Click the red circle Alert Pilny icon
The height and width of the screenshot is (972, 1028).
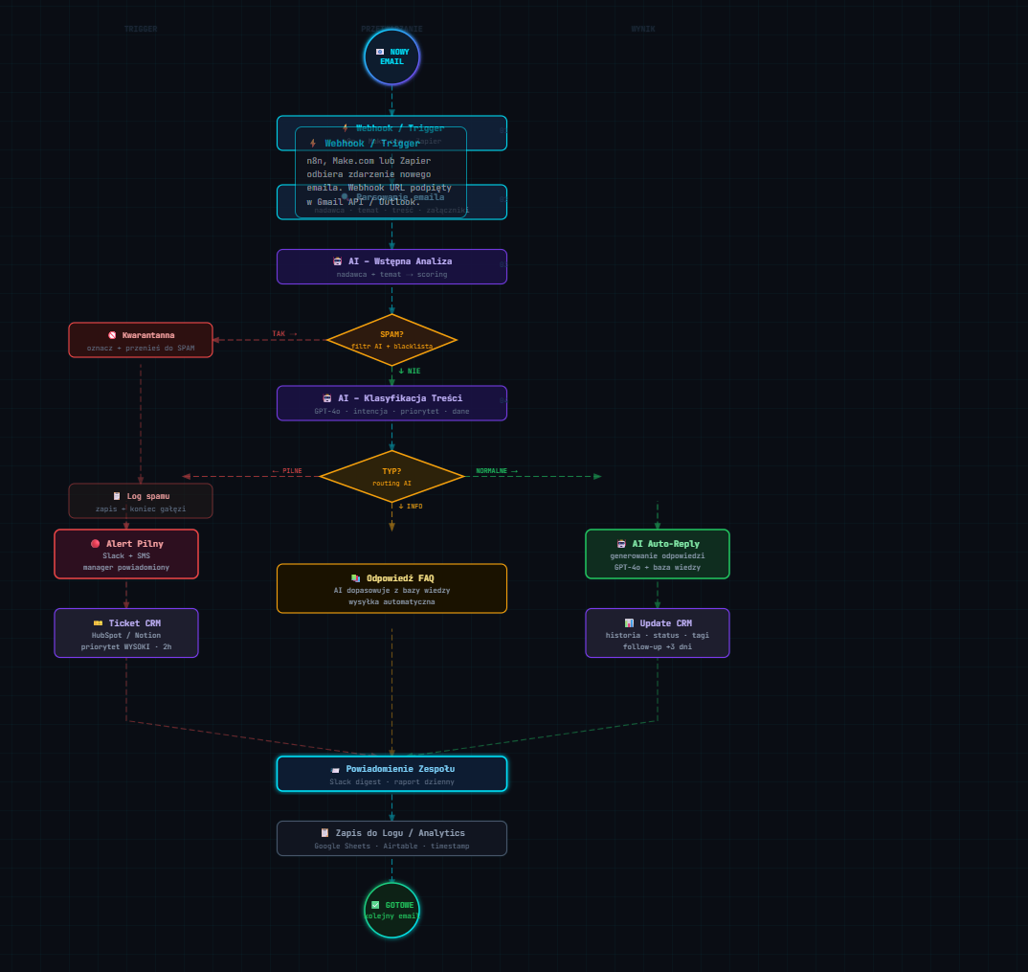[96, 544]
